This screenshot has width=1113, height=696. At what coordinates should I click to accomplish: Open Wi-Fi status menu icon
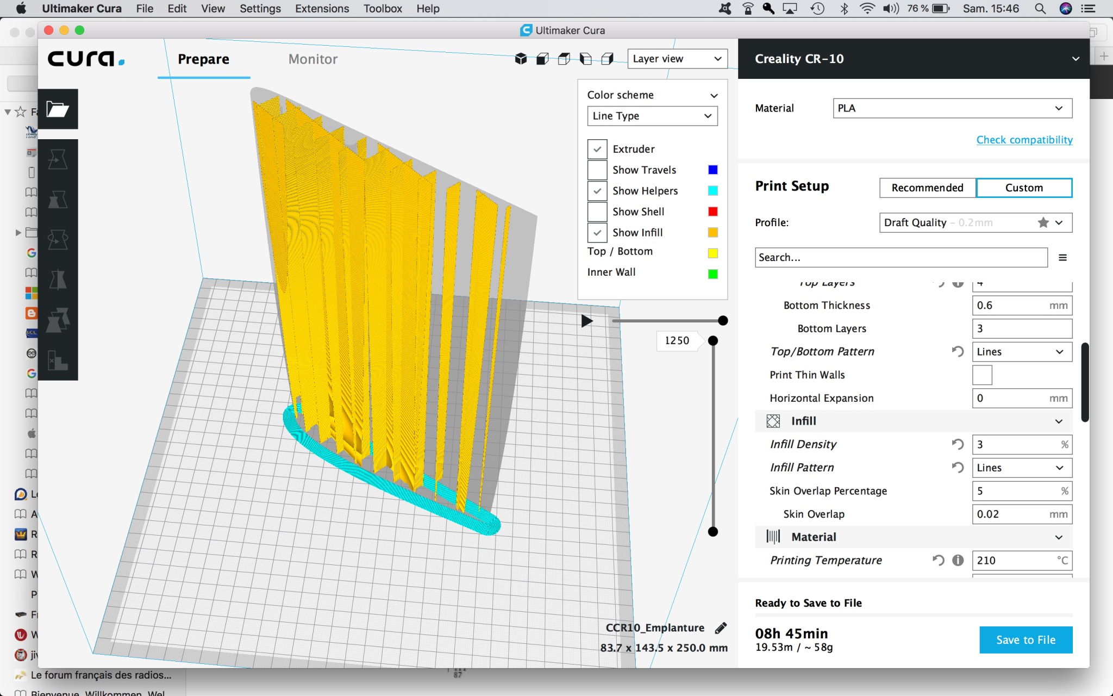867,9
